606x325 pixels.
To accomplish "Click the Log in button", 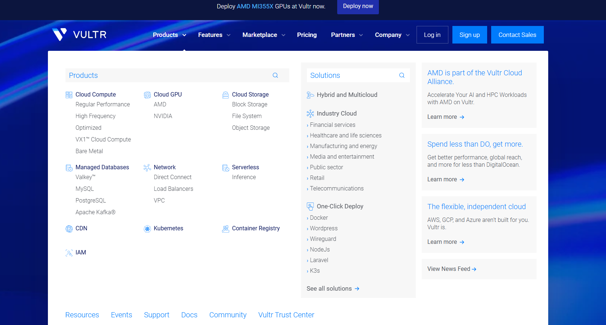I will pos(432,35).
